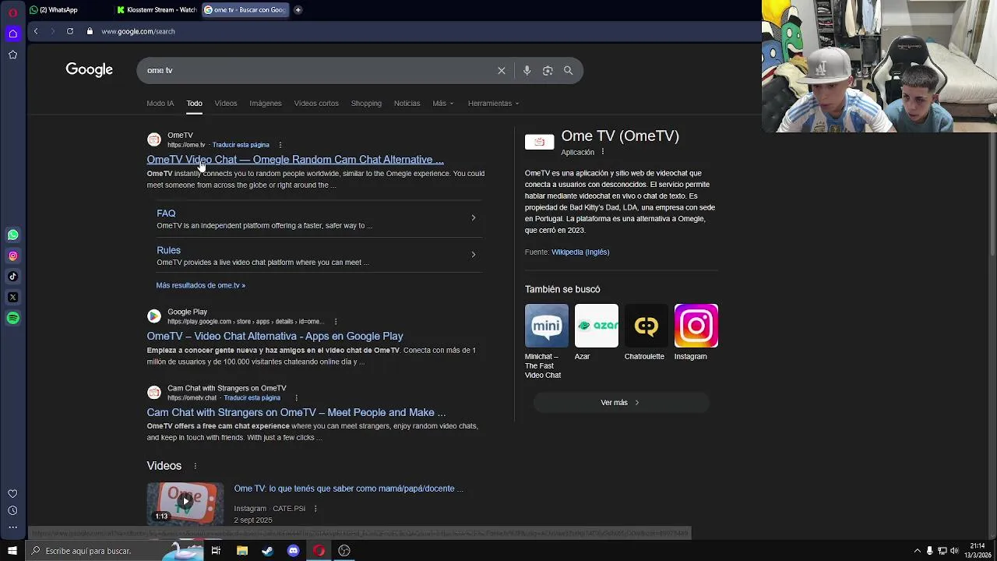Open the Opera menu logo button
This screenshot has height=561, width=997.
[x=12, y=12]
